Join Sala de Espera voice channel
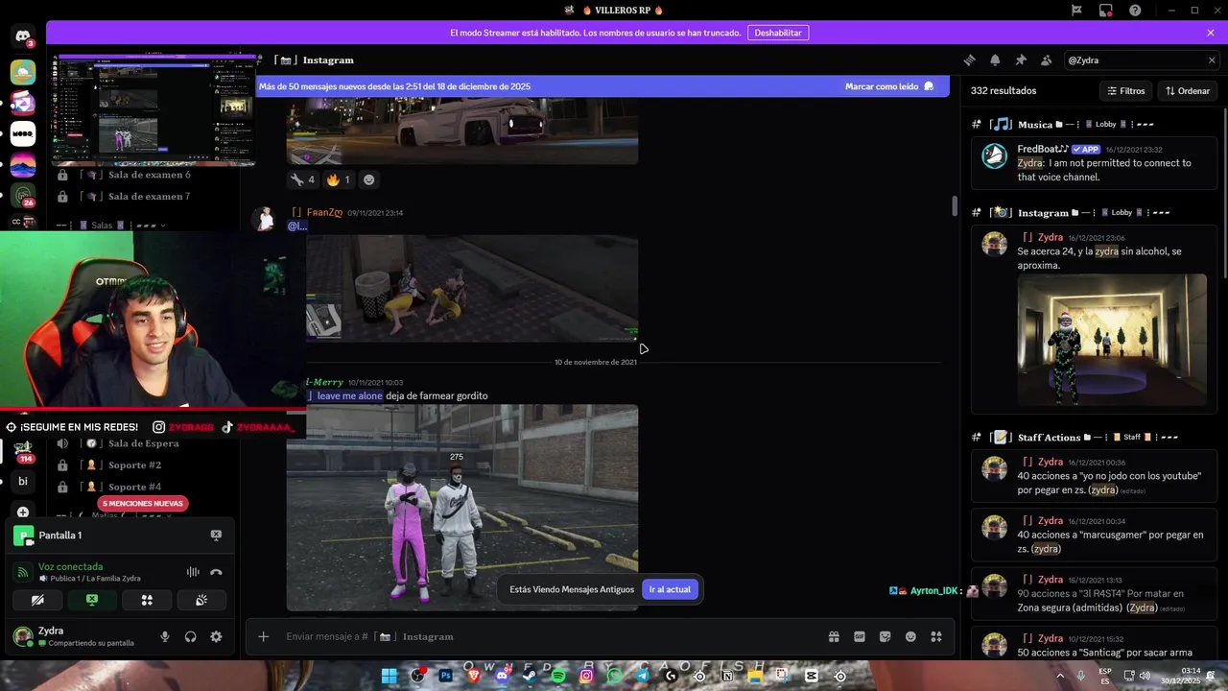1228x691 pixels. coord(144,443)
